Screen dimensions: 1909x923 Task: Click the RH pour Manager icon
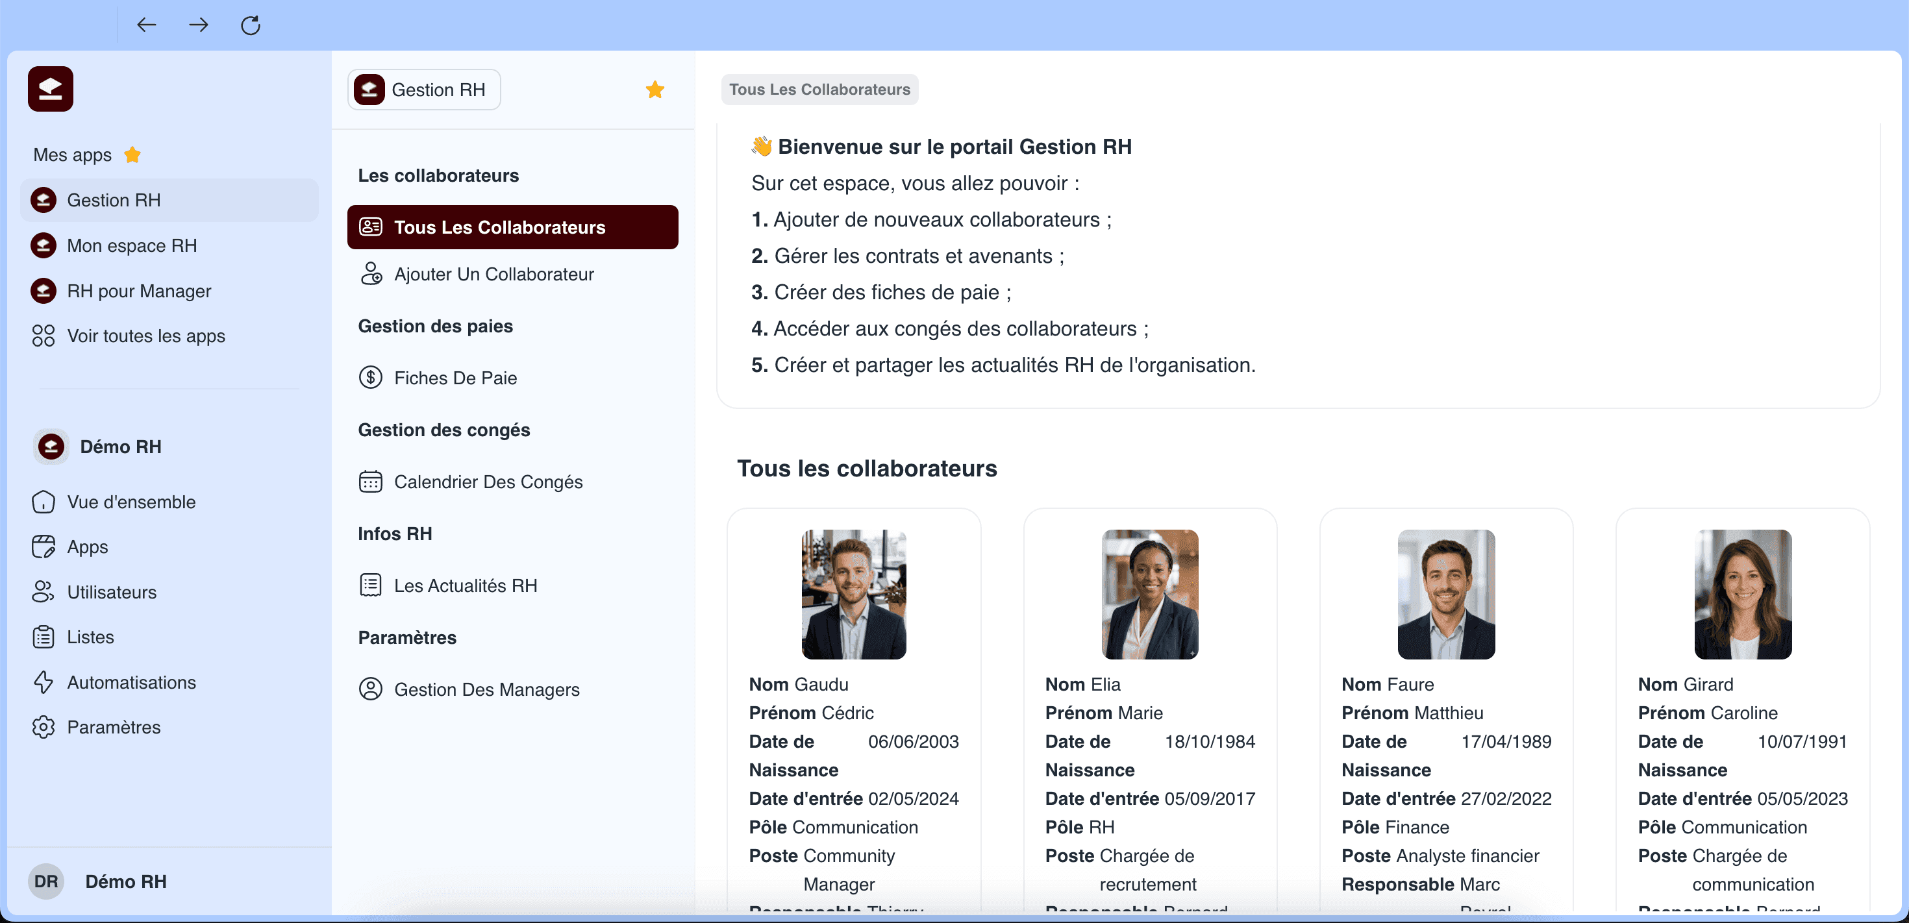(x=44, y=290)
